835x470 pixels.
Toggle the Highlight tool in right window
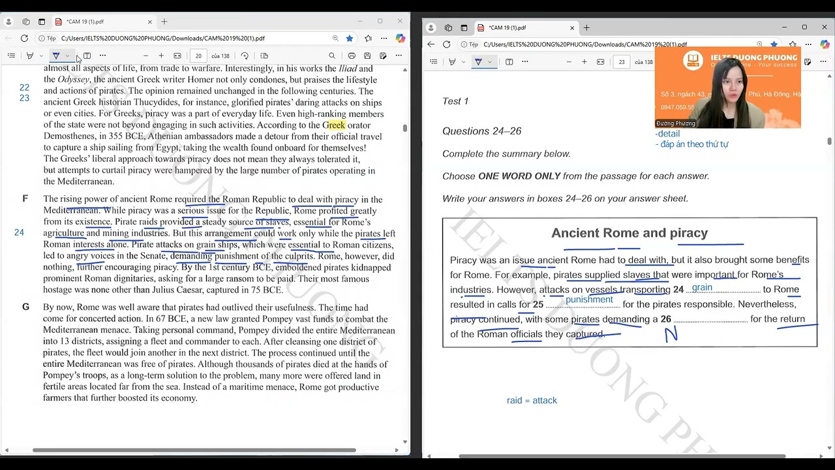click(x=452, y=62)
